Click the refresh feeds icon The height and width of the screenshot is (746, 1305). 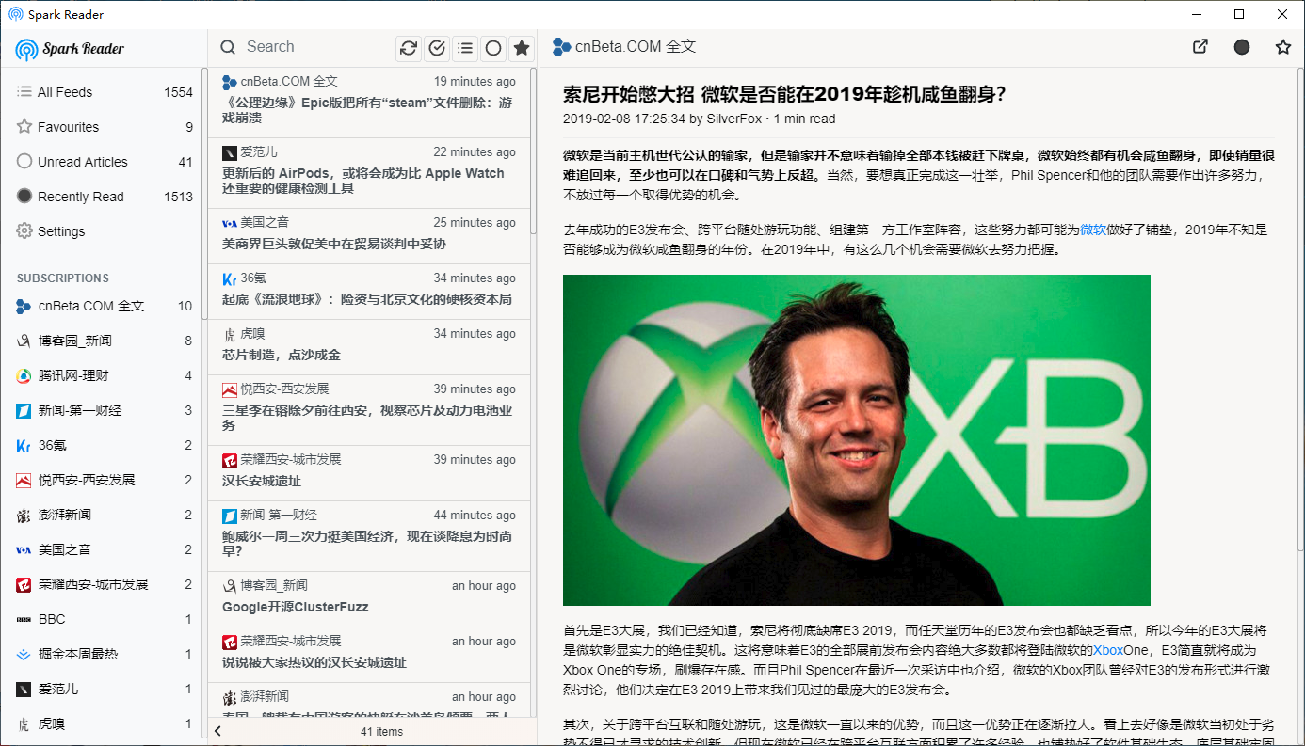click(409, 48)
